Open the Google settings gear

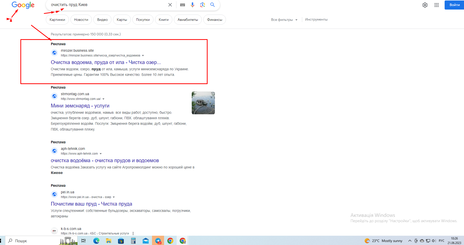point(425,5)
